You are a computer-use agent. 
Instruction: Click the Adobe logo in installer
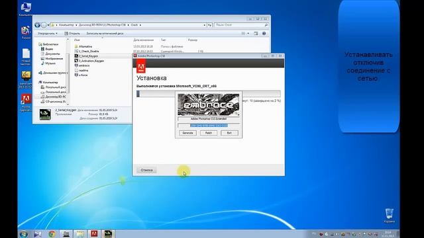click(140, 67)
